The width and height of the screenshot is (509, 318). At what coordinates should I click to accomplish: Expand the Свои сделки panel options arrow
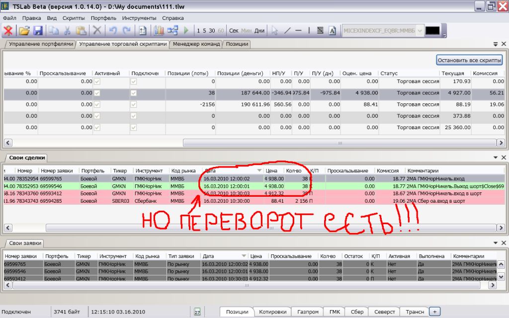pos(495,158)
